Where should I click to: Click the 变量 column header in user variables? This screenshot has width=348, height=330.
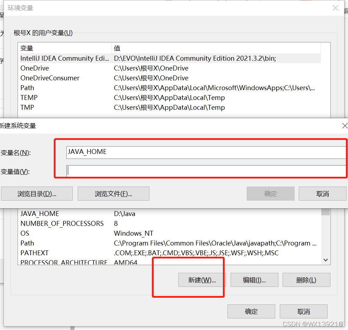coord(65,48)
